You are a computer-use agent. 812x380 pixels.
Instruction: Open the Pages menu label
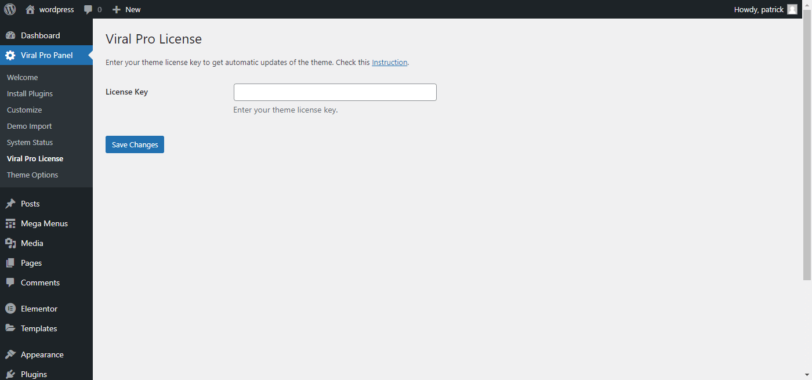(x=31, y=263)
